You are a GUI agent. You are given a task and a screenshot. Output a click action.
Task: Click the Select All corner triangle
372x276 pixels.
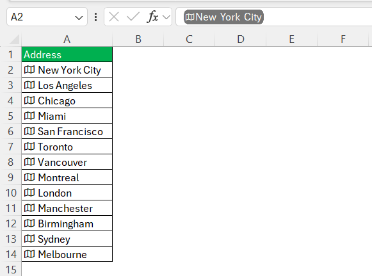pyautogui.click(x=14, y=40)
